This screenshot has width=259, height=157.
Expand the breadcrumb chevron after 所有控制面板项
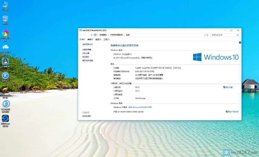[124, 35]
